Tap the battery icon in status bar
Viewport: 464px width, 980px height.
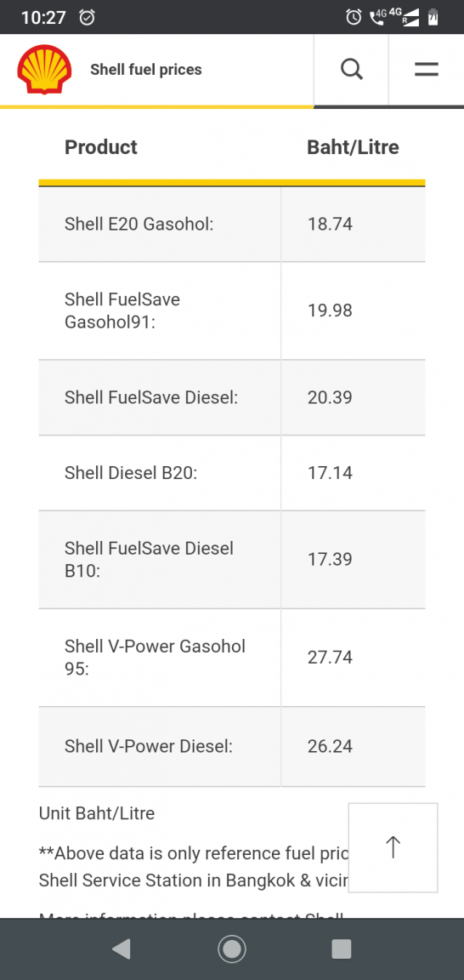pyautogui.click(x=433, y=17)
